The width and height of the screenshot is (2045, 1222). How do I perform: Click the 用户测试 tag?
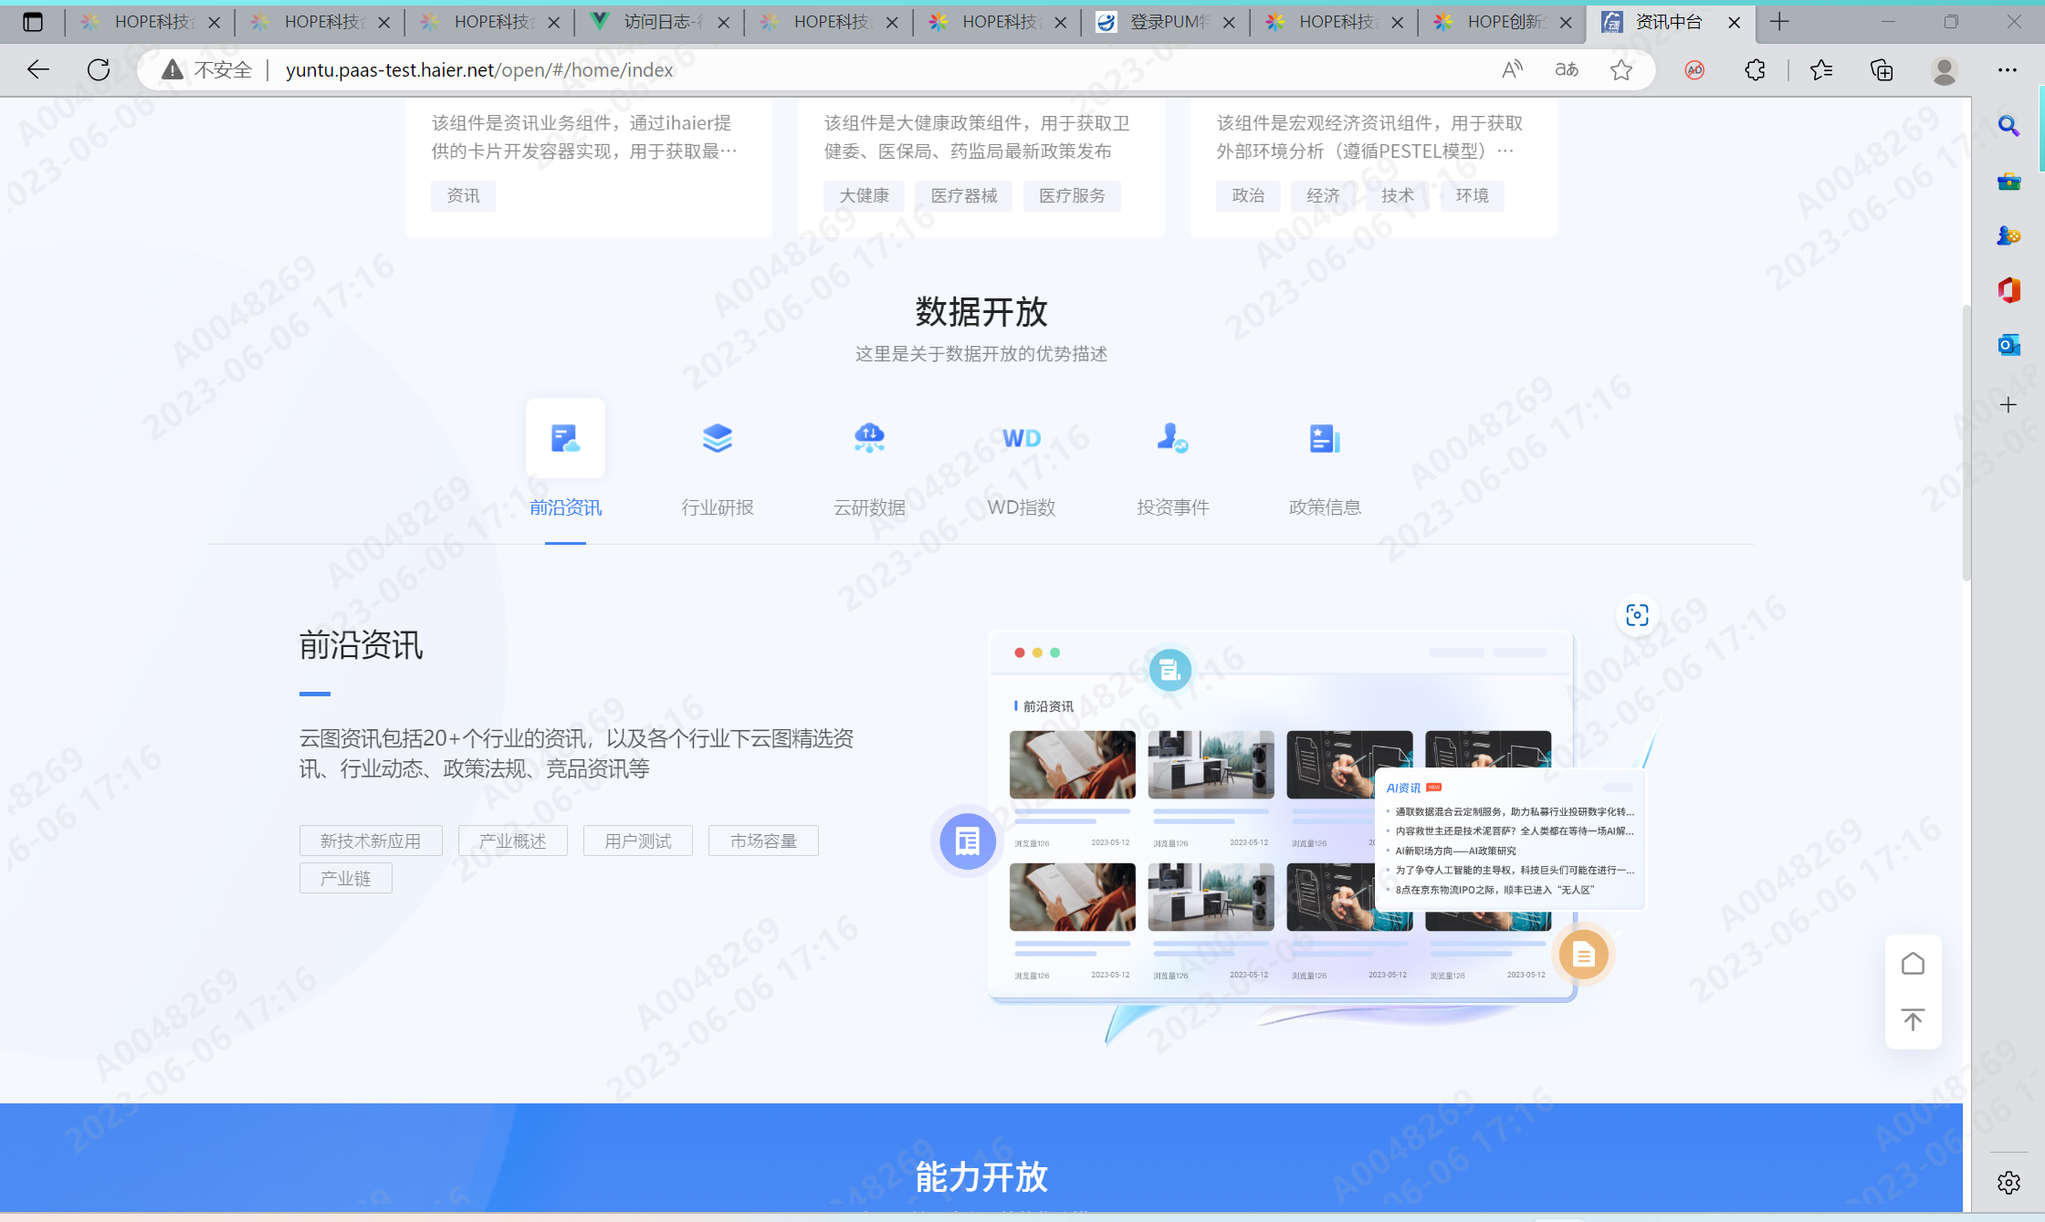coord(638,841)
